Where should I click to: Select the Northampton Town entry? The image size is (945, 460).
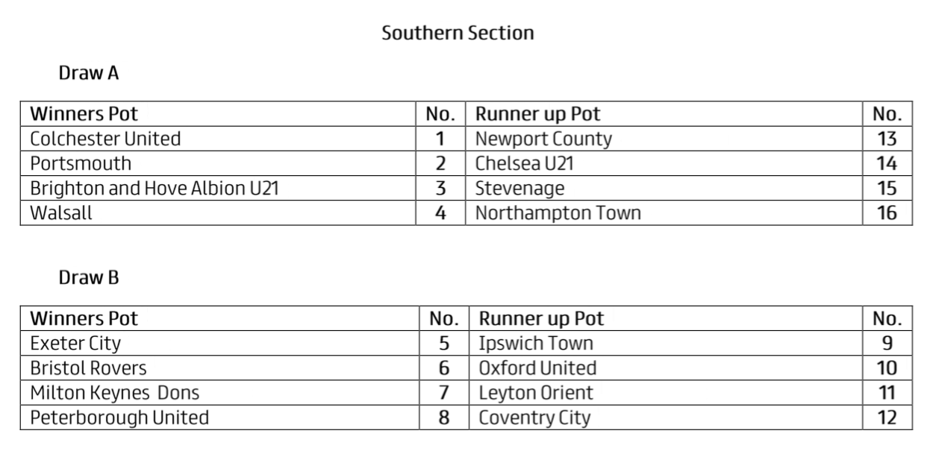[x=558, y=212]
